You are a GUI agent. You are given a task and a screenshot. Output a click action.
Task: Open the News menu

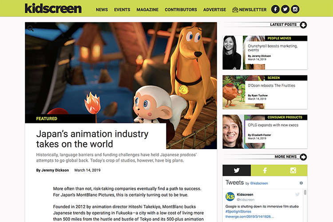[102, 9]
